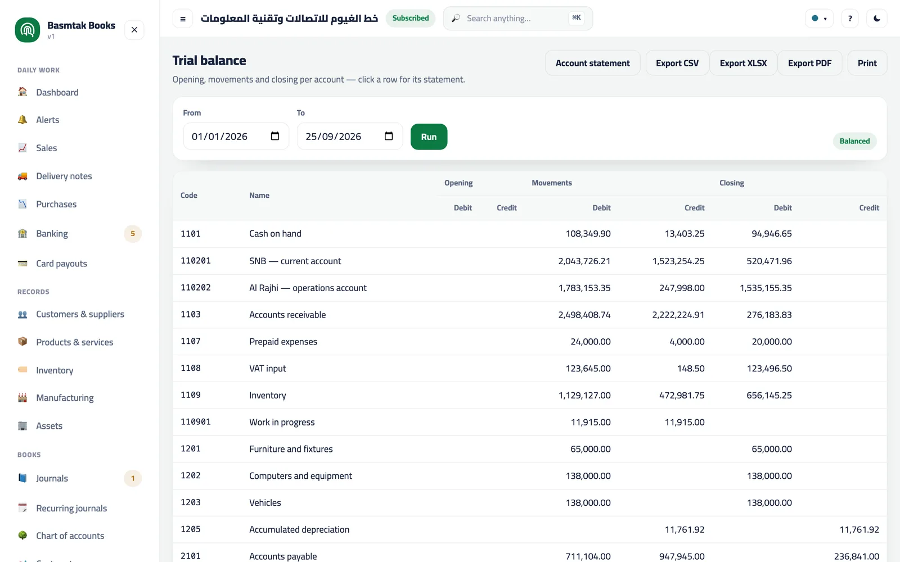Open the VAT input row
This screenshot has height=562, width=900.
coord(529,369)
